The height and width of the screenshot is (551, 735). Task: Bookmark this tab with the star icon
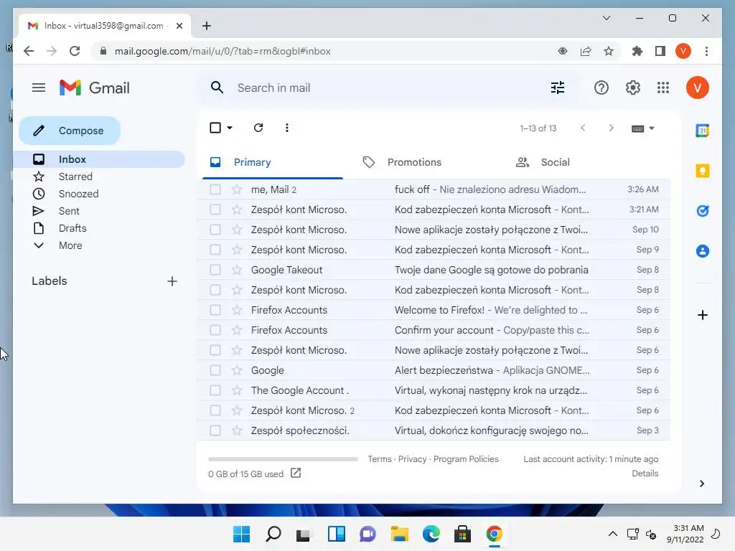(609, 51)
